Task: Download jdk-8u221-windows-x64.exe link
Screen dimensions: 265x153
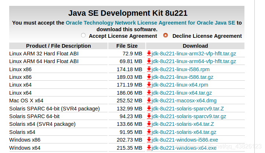Action: [x=184, y=148]
